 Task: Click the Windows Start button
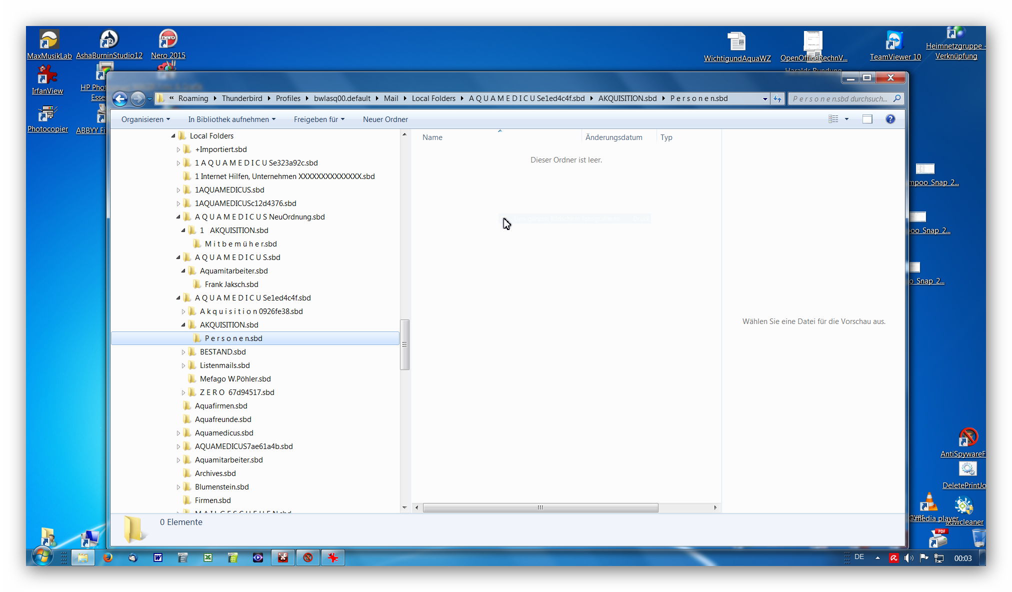pyautogui.click(x=42, y=556)
